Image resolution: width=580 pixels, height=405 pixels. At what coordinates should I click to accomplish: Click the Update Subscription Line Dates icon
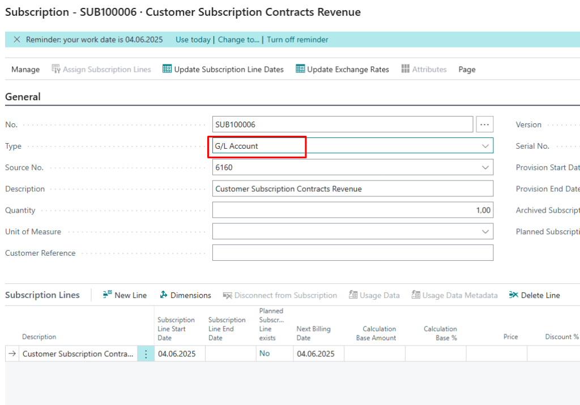click(x=167, y=69)
